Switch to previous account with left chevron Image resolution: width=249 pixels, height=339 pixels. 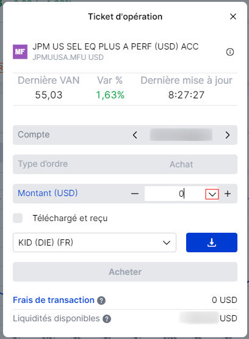pyautogui.click(x=135, y=135)
